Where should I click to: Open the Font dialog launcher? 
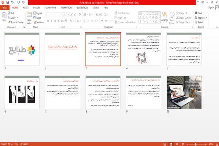tap(81, 27)
